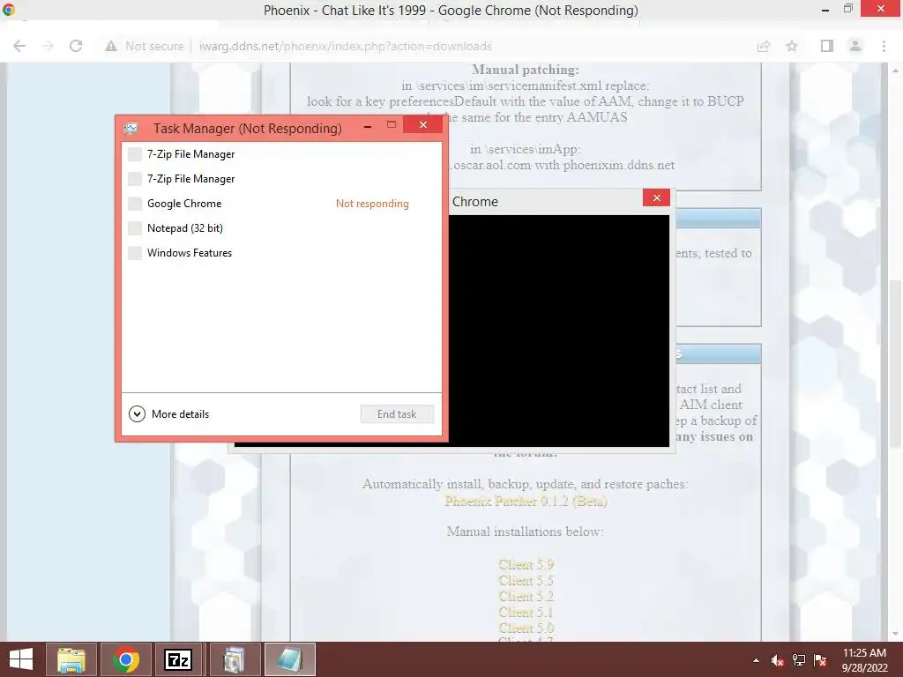
Task: Open the Client 5.0 download link
Action: tap(526, 628)
